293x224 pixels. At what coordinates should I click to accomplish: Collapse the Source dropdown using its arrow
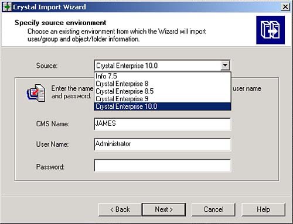tap(225, 66)
